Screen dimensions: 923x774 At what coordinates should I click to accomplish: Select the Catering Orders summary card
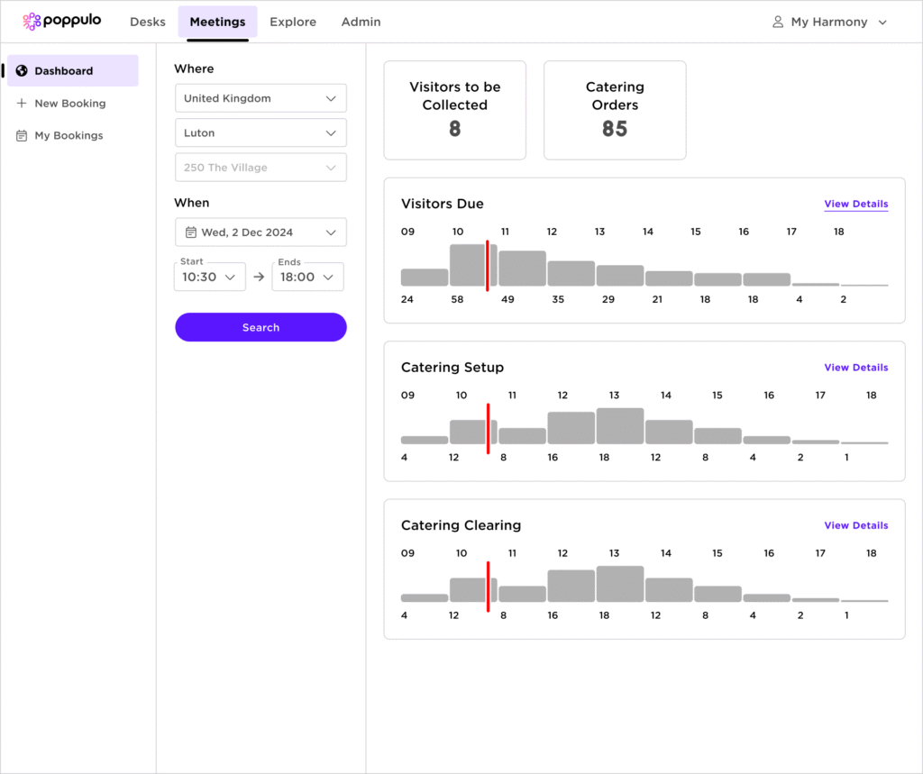[615, 110]
